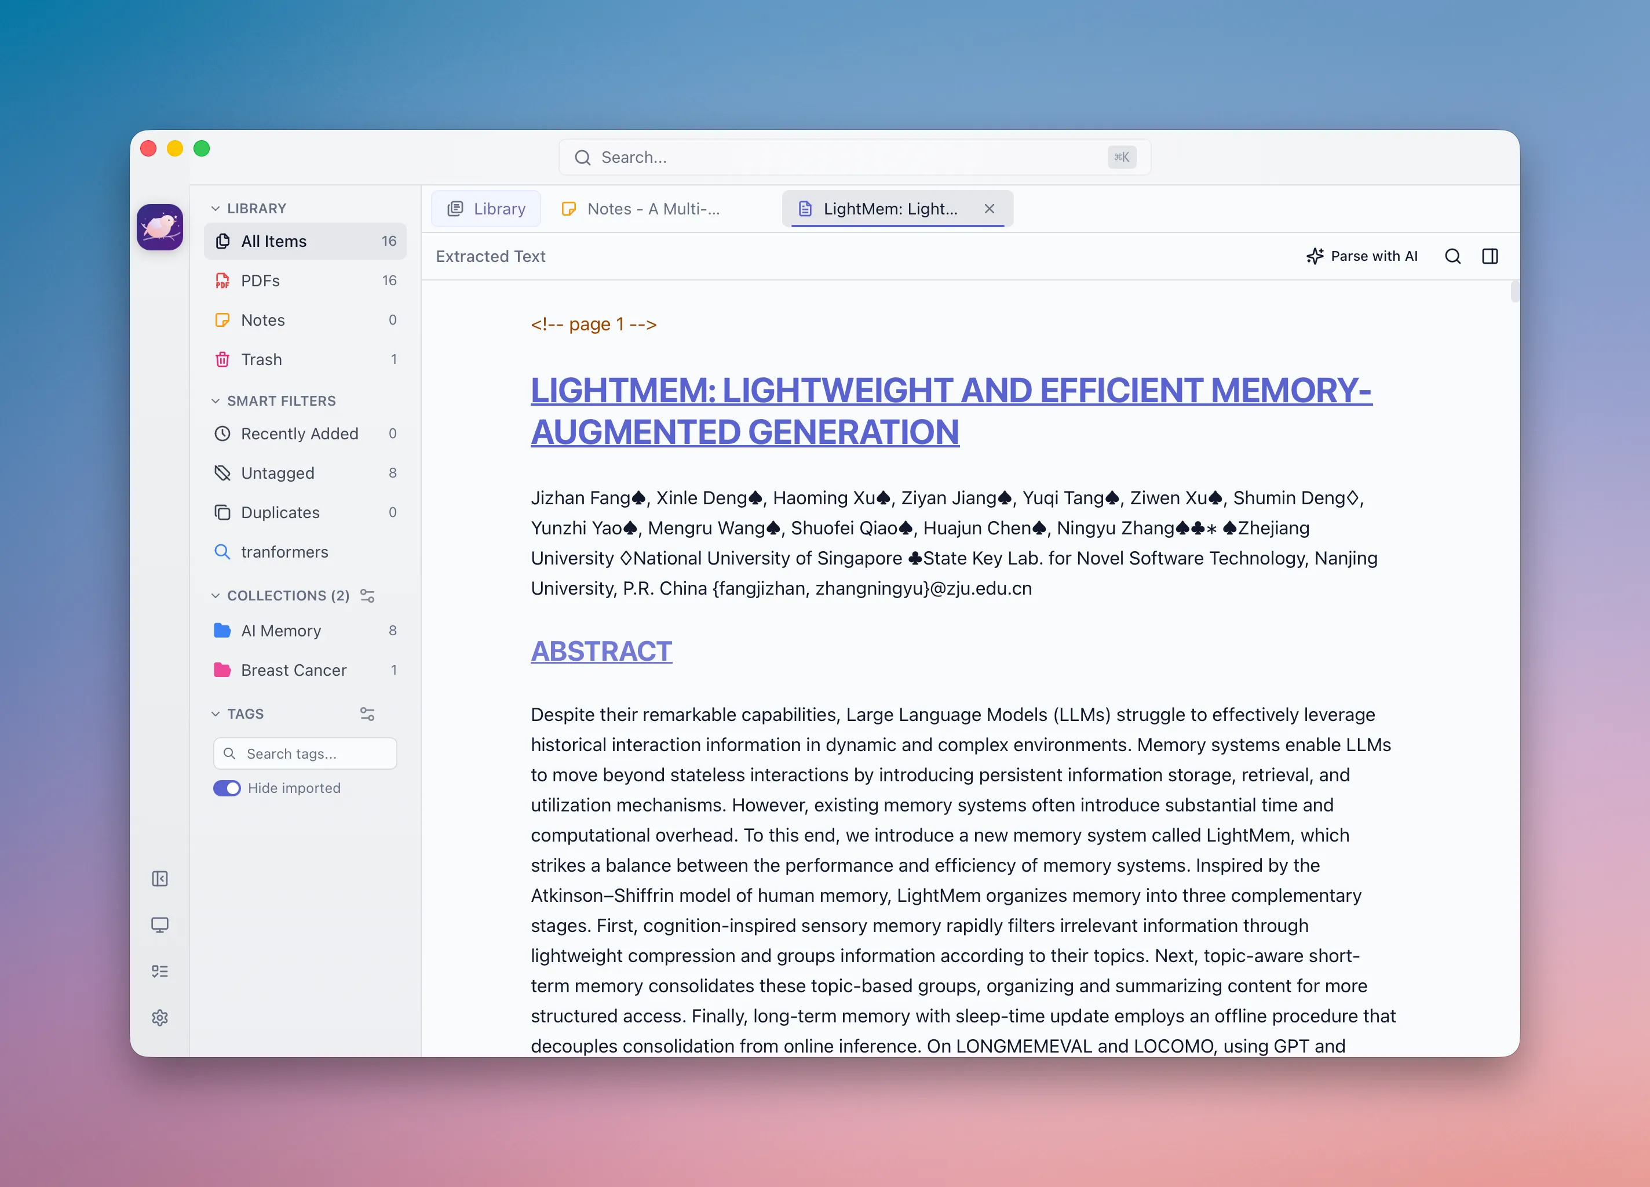Image resolution: width=1650 pixels, height=1187 pixels.
Task: Open collections filter options icon
Action: tap(367, 595)
